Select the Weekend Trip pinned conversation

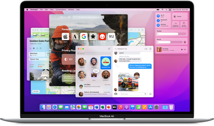(x=106, y=63)
